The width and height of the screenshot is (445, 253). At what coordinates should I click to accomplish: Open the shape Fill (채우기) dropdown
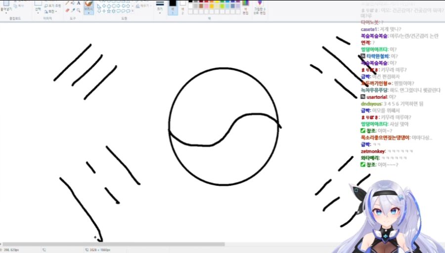tap(143, 6)
